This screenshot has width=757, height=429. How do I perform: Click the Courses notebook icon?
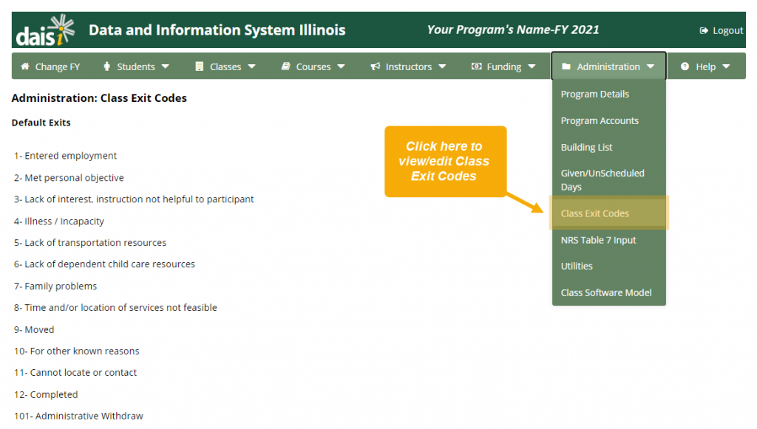287,66
